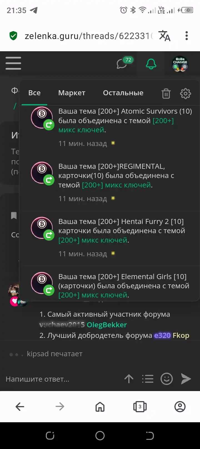This screenshot has height=449, width=200.
Task: Switch to the Маркет tab
Action: pyautogui.click(x=72, y=93)
